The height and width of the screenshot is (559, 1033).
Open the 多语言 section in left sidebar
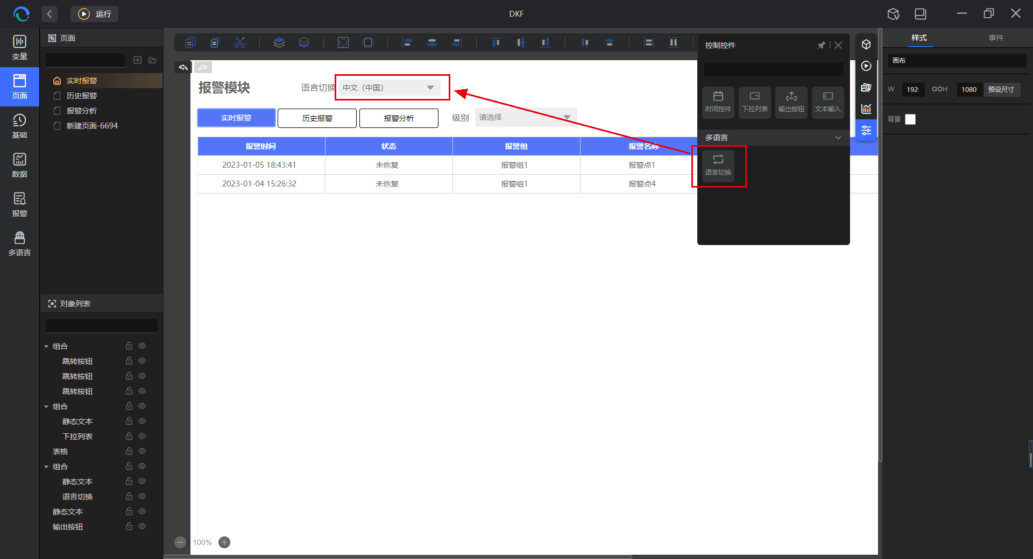[19, 244]
